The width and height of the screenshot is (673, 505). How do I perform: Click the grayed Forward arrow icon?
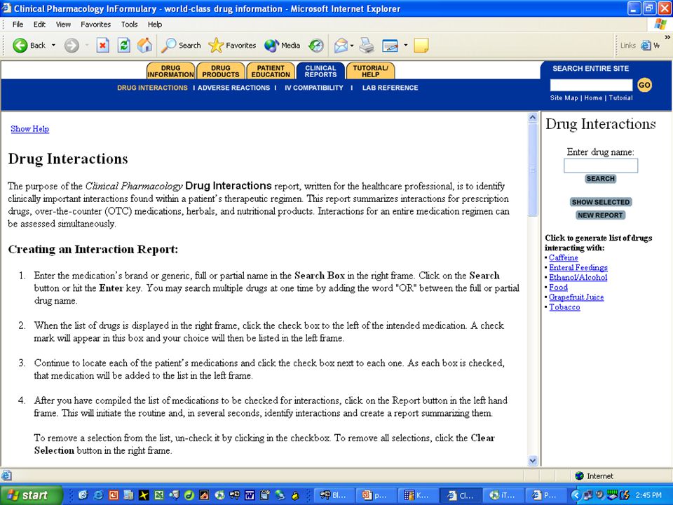coord(72,45)
